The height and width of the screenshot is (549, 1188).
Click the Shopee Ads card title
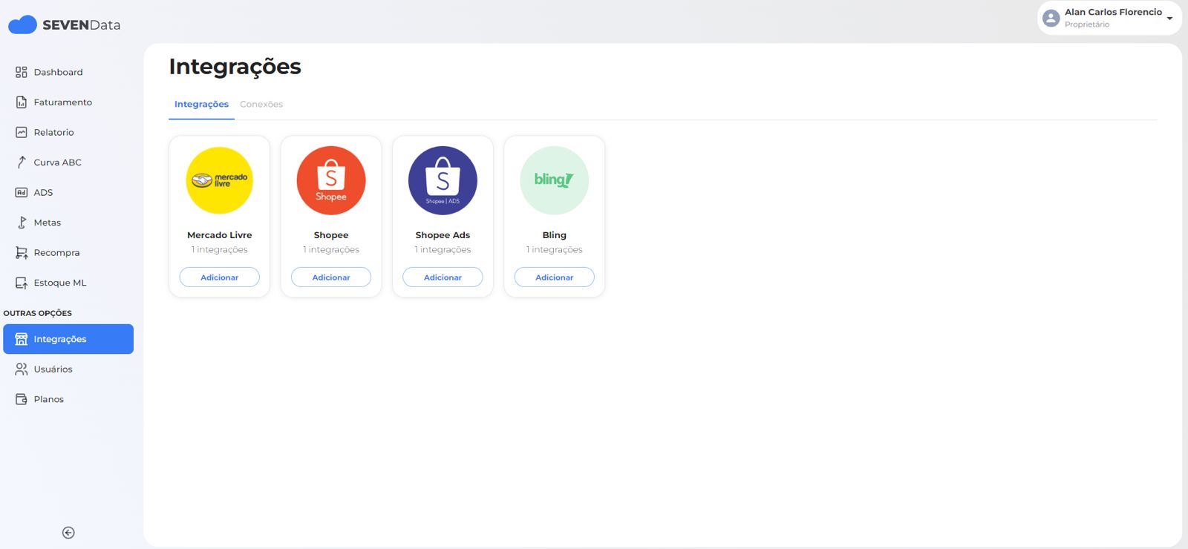tap(443, 235)
